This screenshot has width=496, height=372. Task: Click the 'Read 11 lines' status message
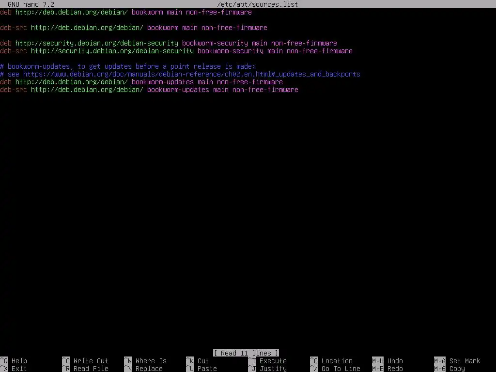pyautogui.click(x=246, y=353)
